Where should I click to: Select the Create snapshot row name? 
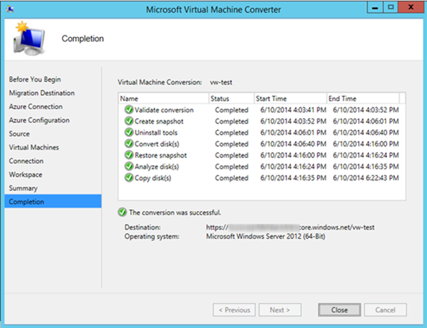tap(159, 121)
